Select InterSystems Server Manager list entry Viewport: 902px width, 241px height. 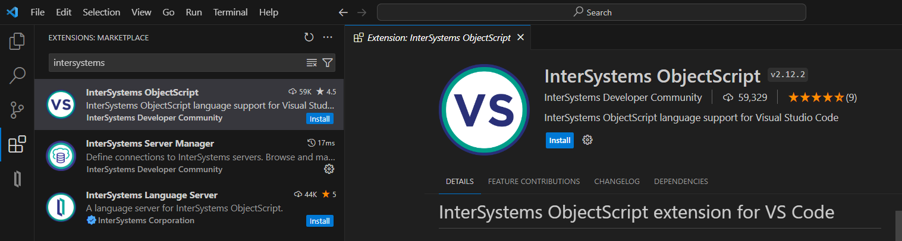coord(189,156)
